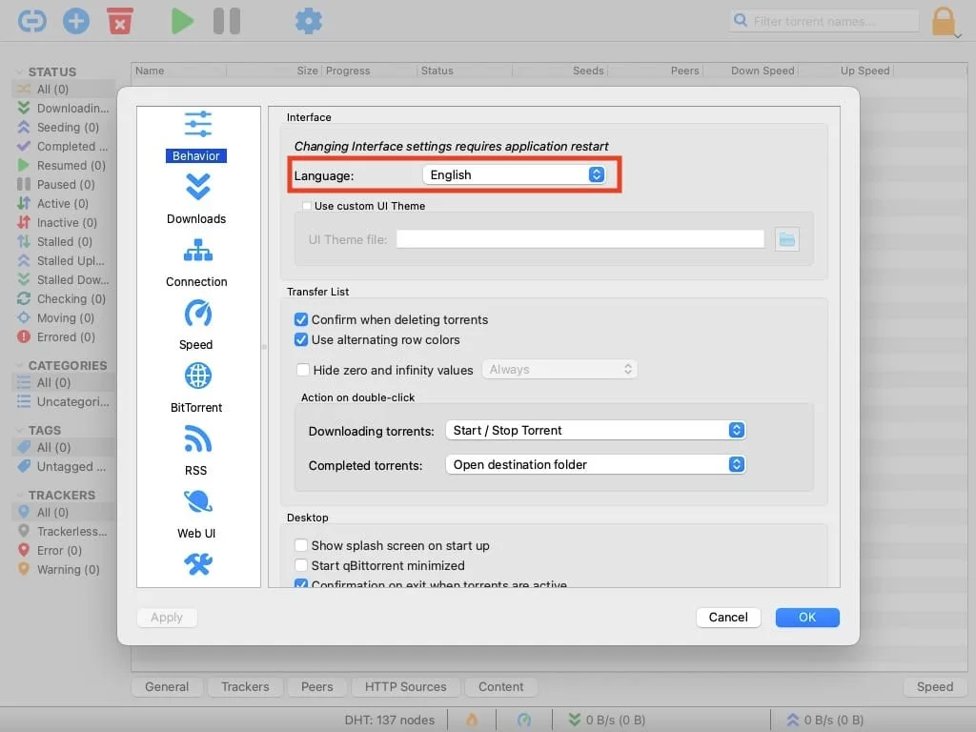The height and width of the screenshot is (732, 976).
Task: Select Trackerless trackers filter
Action: point(64,531)
